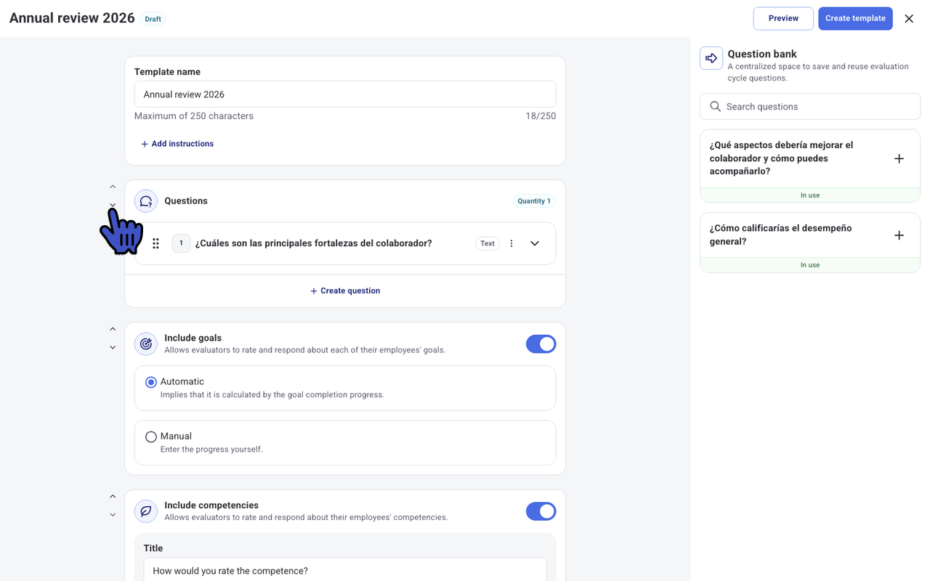The image size is (930, 581).
Task: Move Include goals section down
Action: tap(113, 347)
